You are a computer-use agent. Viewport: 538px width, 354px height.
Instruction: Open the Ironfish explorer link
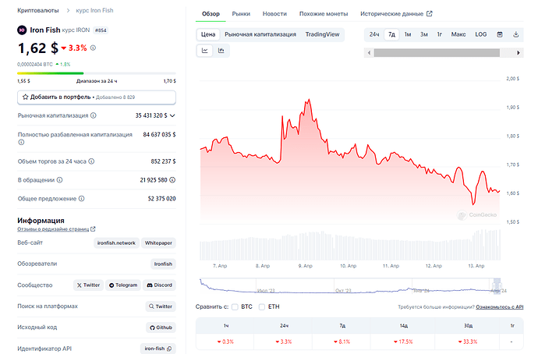point(163,264)
